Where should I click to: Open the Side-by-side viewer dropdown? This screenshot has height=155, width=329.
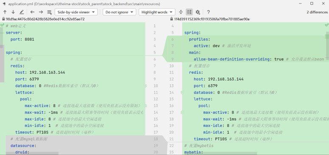[x=76, y=12]
